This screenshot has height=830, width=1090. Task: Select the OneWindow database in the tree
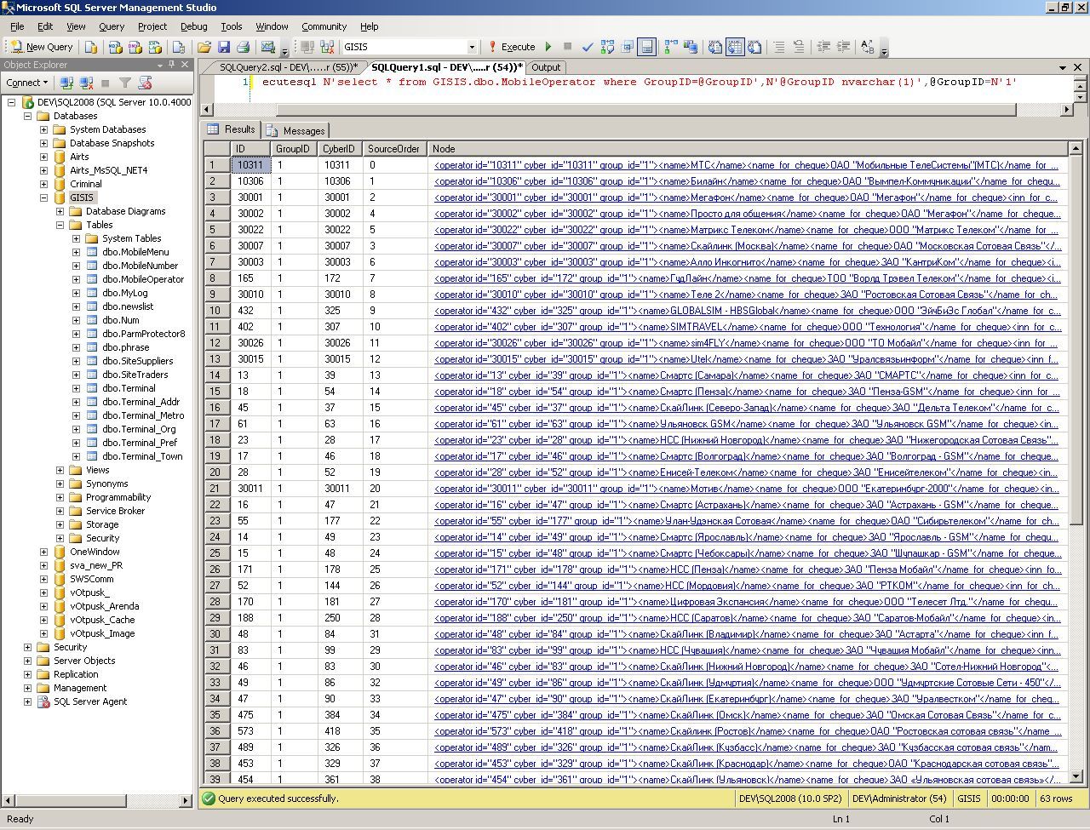[95, 552]
